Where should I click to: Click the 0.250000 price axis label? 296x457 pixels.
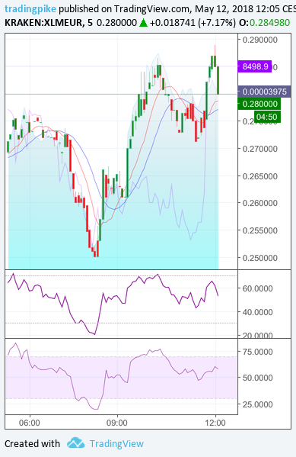point(260,258)
